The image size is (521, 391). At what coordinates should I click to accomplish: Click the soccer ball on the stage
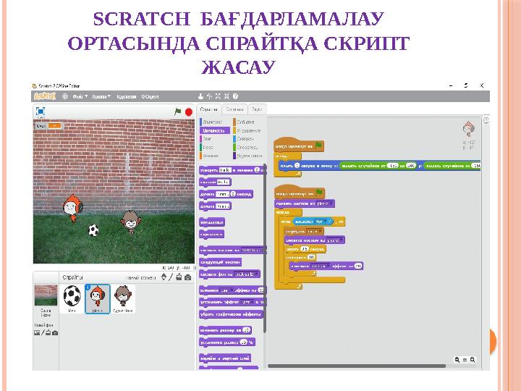coord(93,230)
